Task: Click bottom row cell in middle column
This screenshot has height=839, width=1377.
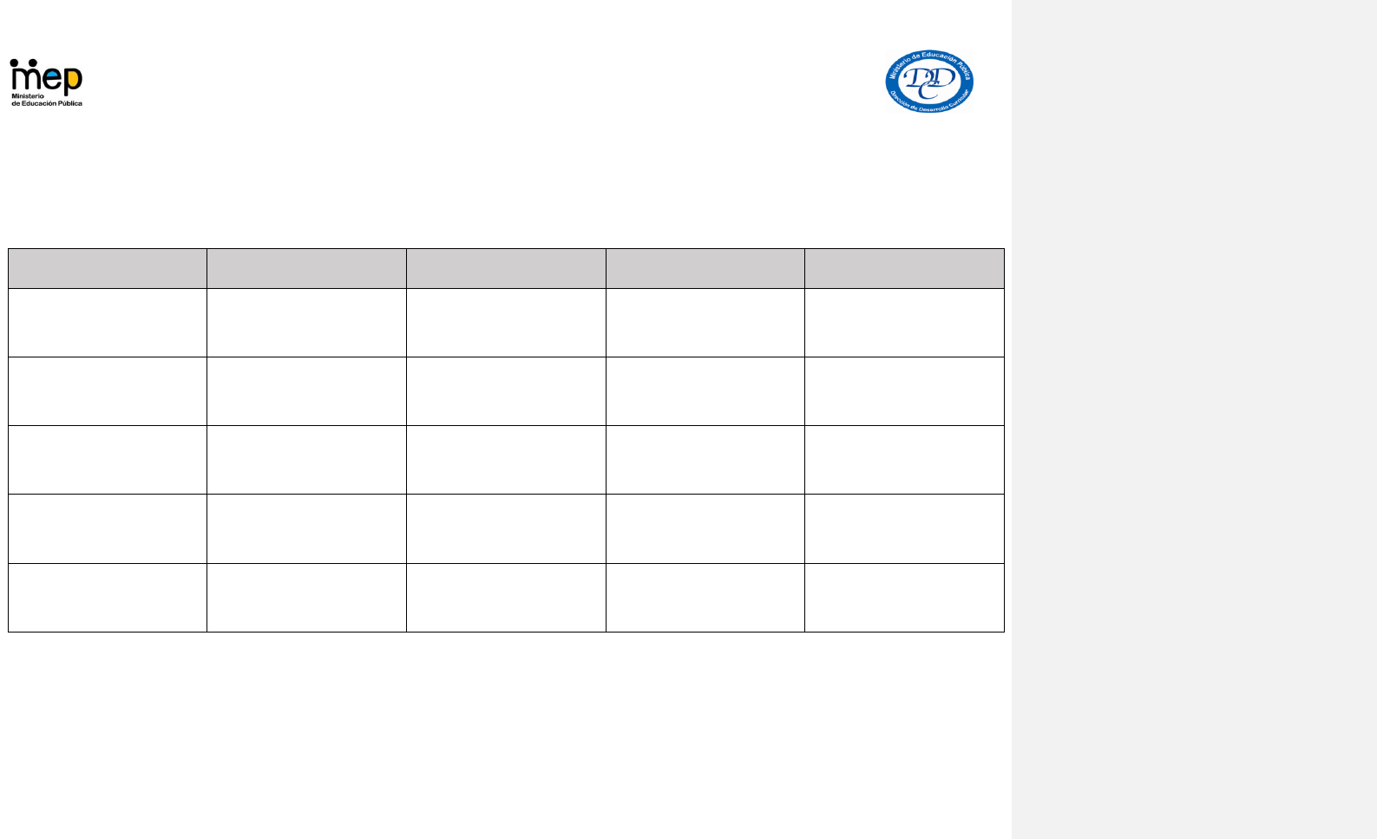Action: tap(506, 598)
